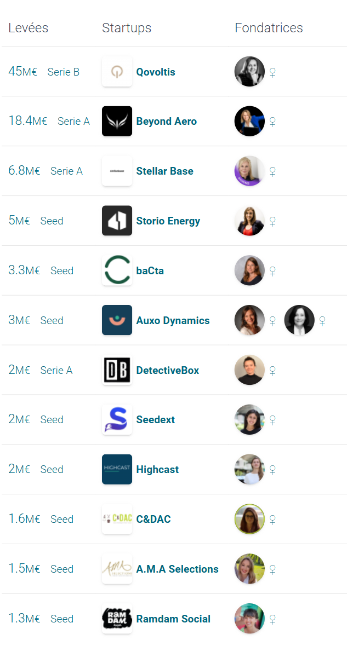Select the Storio Energy logo icon
The width and height of the screenshot is (347, 646).
click(x=117, y=221)
